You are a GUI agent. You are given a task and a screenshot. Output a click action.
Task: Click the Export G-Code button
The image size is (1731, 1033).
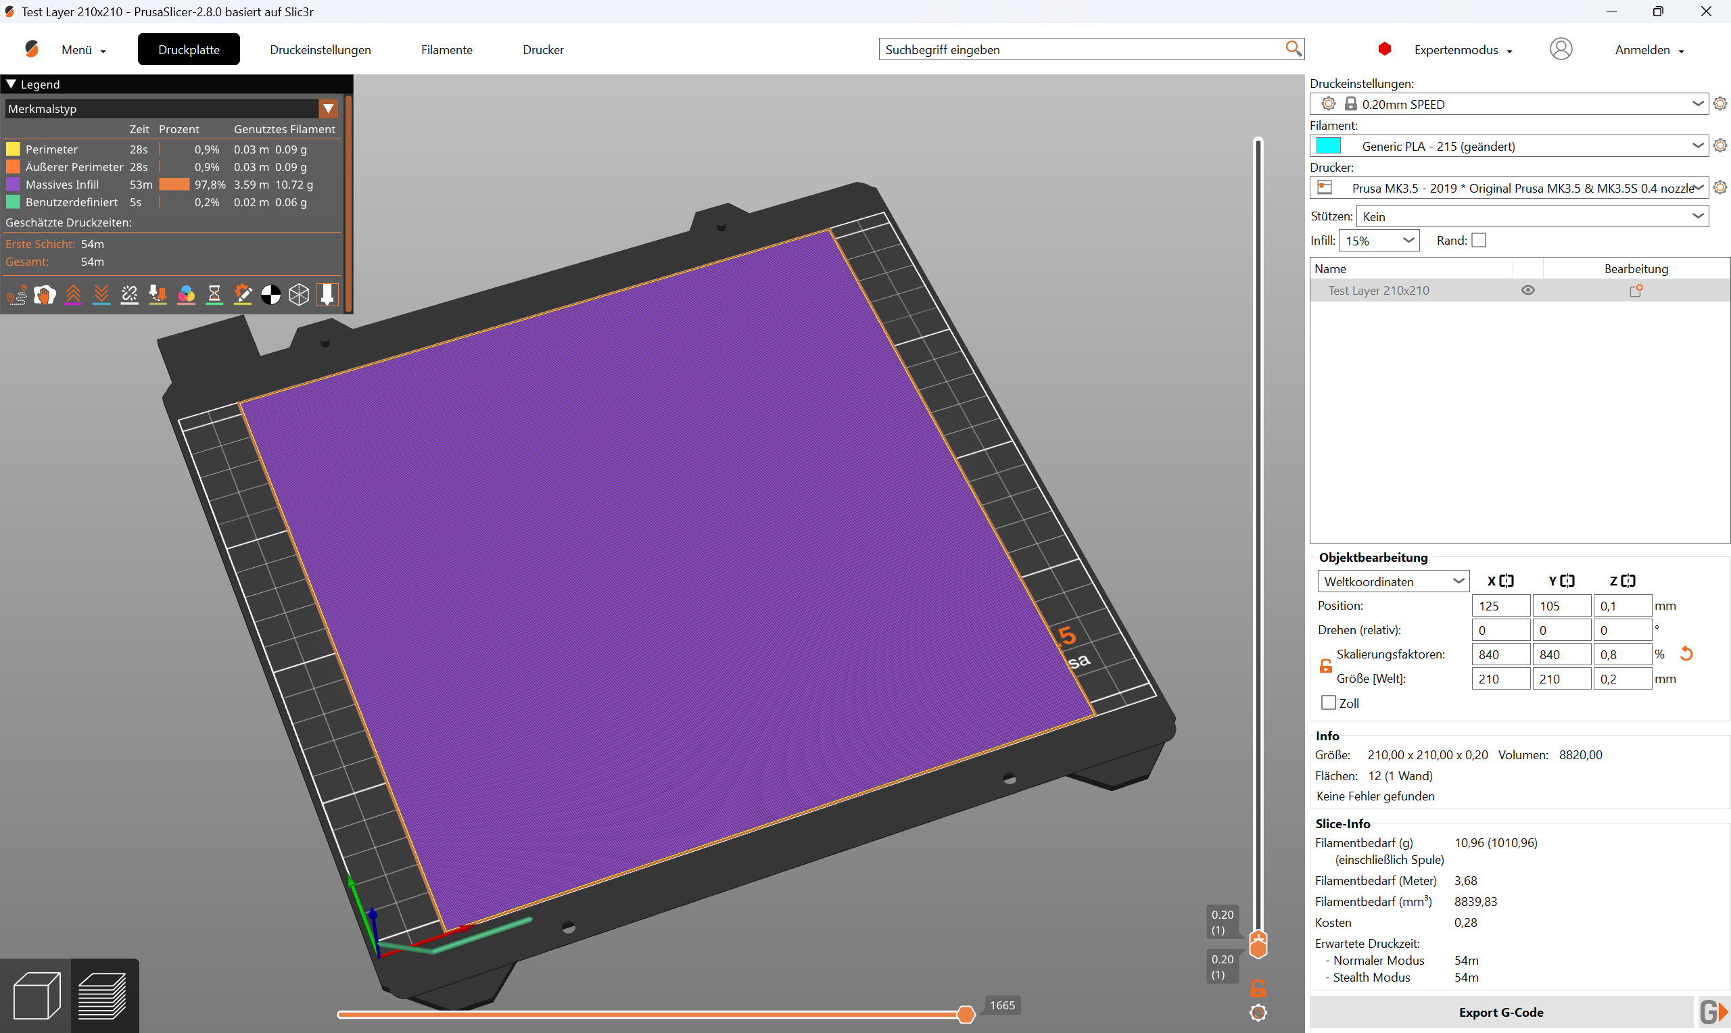[1501, 1011]
